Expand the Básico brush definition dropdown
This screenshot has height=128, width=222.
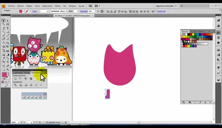pyautogui.click(x=66, y=11)
